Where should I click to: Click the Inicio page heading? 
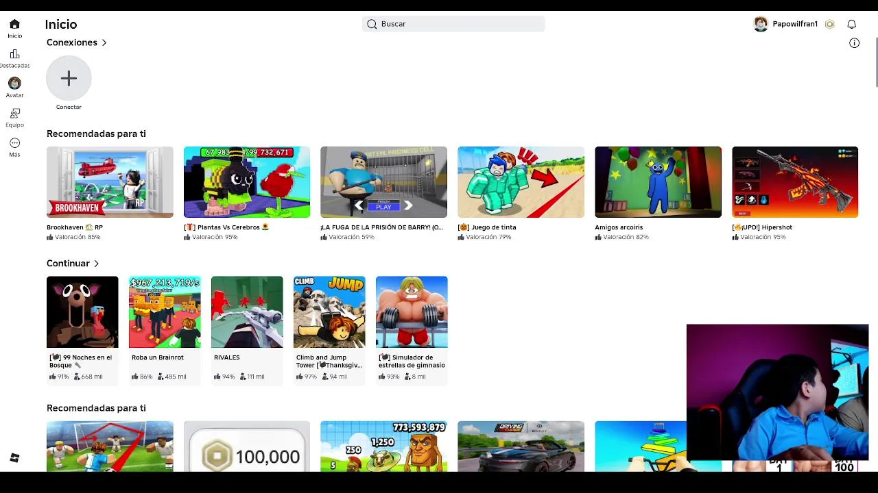pyautogui.click(x=61, y=24)
